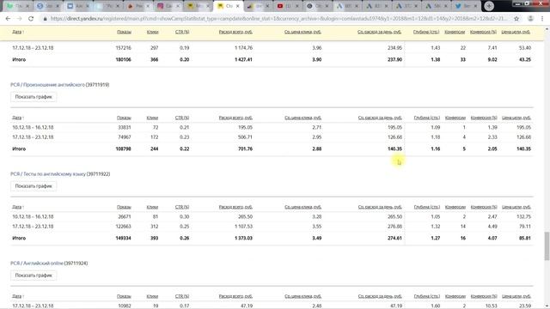The height and width of the screenshot is (309, 550).
Task: Sort Тесты по английскому table by Показы
Action: [x=124, y=207]
